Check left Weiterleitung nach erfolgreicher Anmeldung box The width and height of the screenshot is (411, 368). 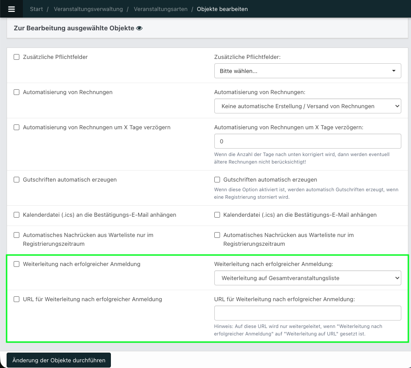pyautogui.click(x=17, y=264)
